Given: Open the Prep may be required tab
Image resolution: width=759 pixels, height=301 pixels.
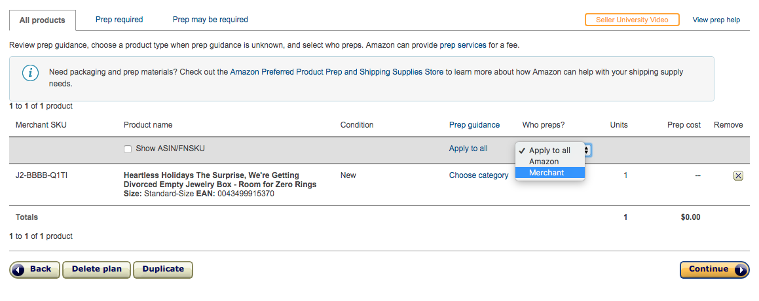Looking at the screenshot, I should [210, 20].
